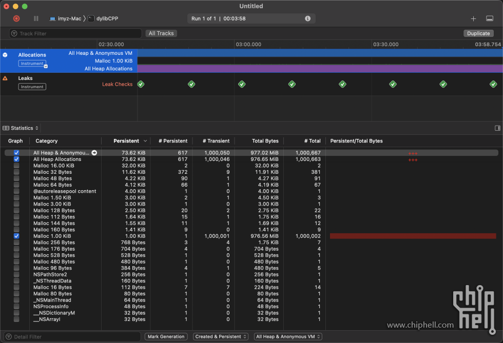Add an instrument with the plus icon
This screenshot has height=343, width=503.
click(473, 18)
